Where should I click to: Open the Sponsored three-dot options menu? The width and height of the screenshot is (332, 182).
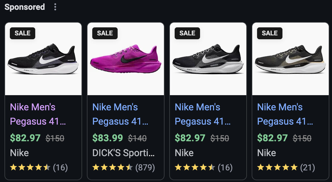pos(55,7)
